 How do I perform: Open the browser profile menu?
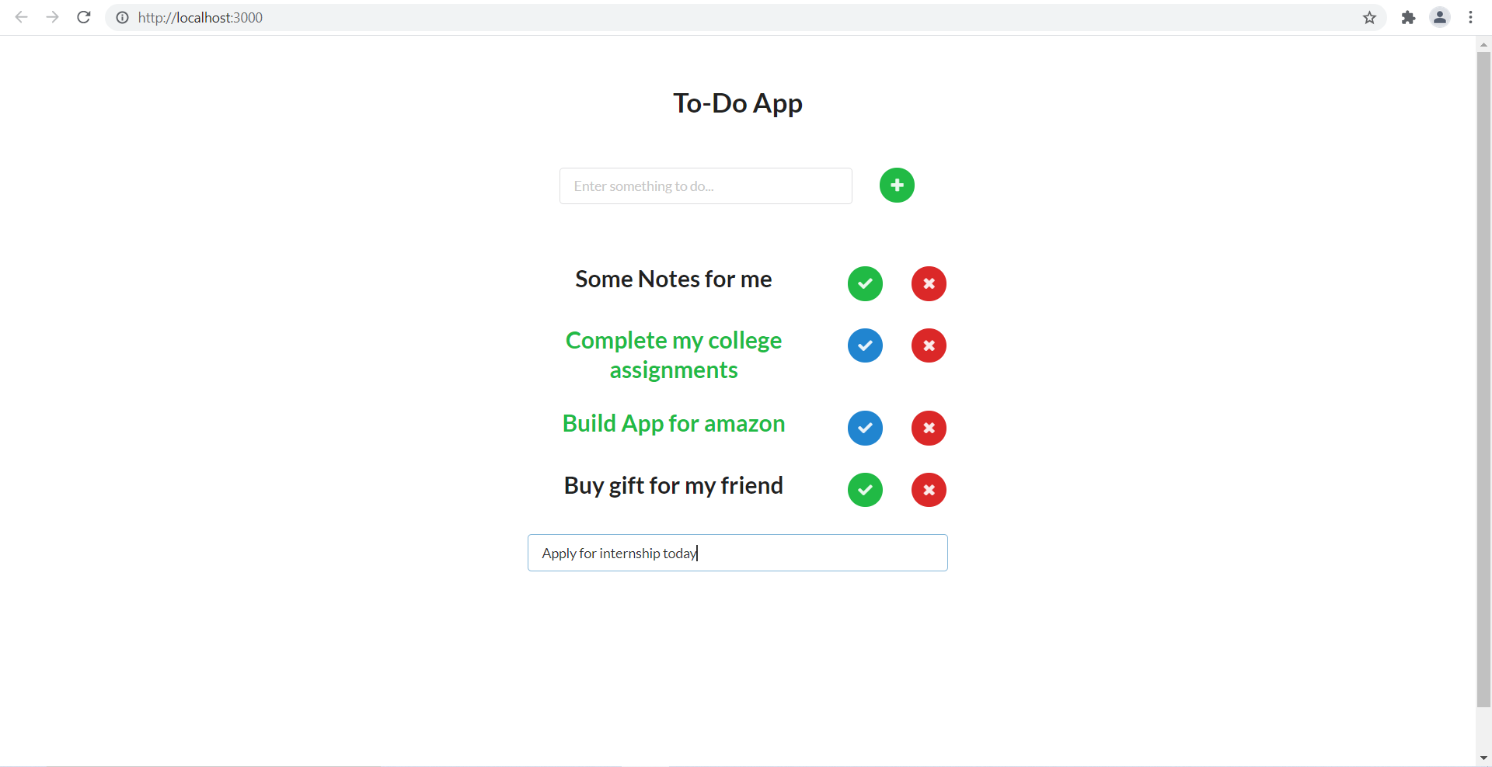(x=1440, y=17)
